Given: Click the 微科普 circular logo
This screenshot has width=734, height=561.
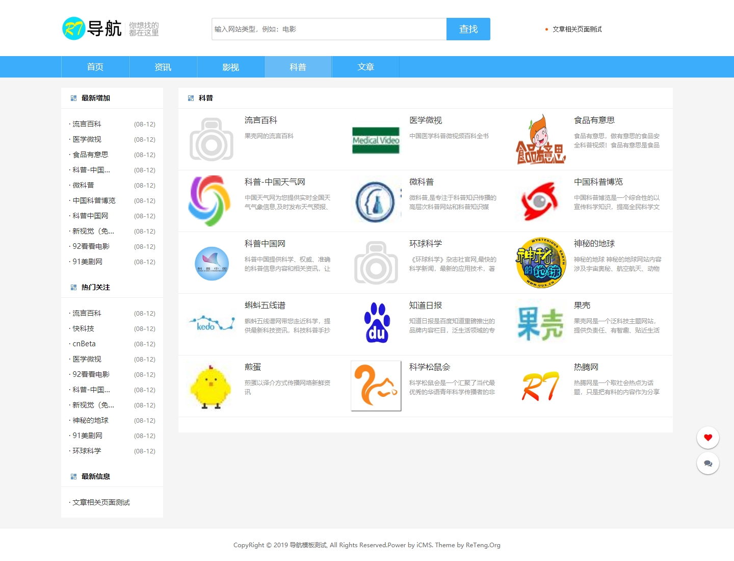Looking at the screenshot, I should pos(376,200).
